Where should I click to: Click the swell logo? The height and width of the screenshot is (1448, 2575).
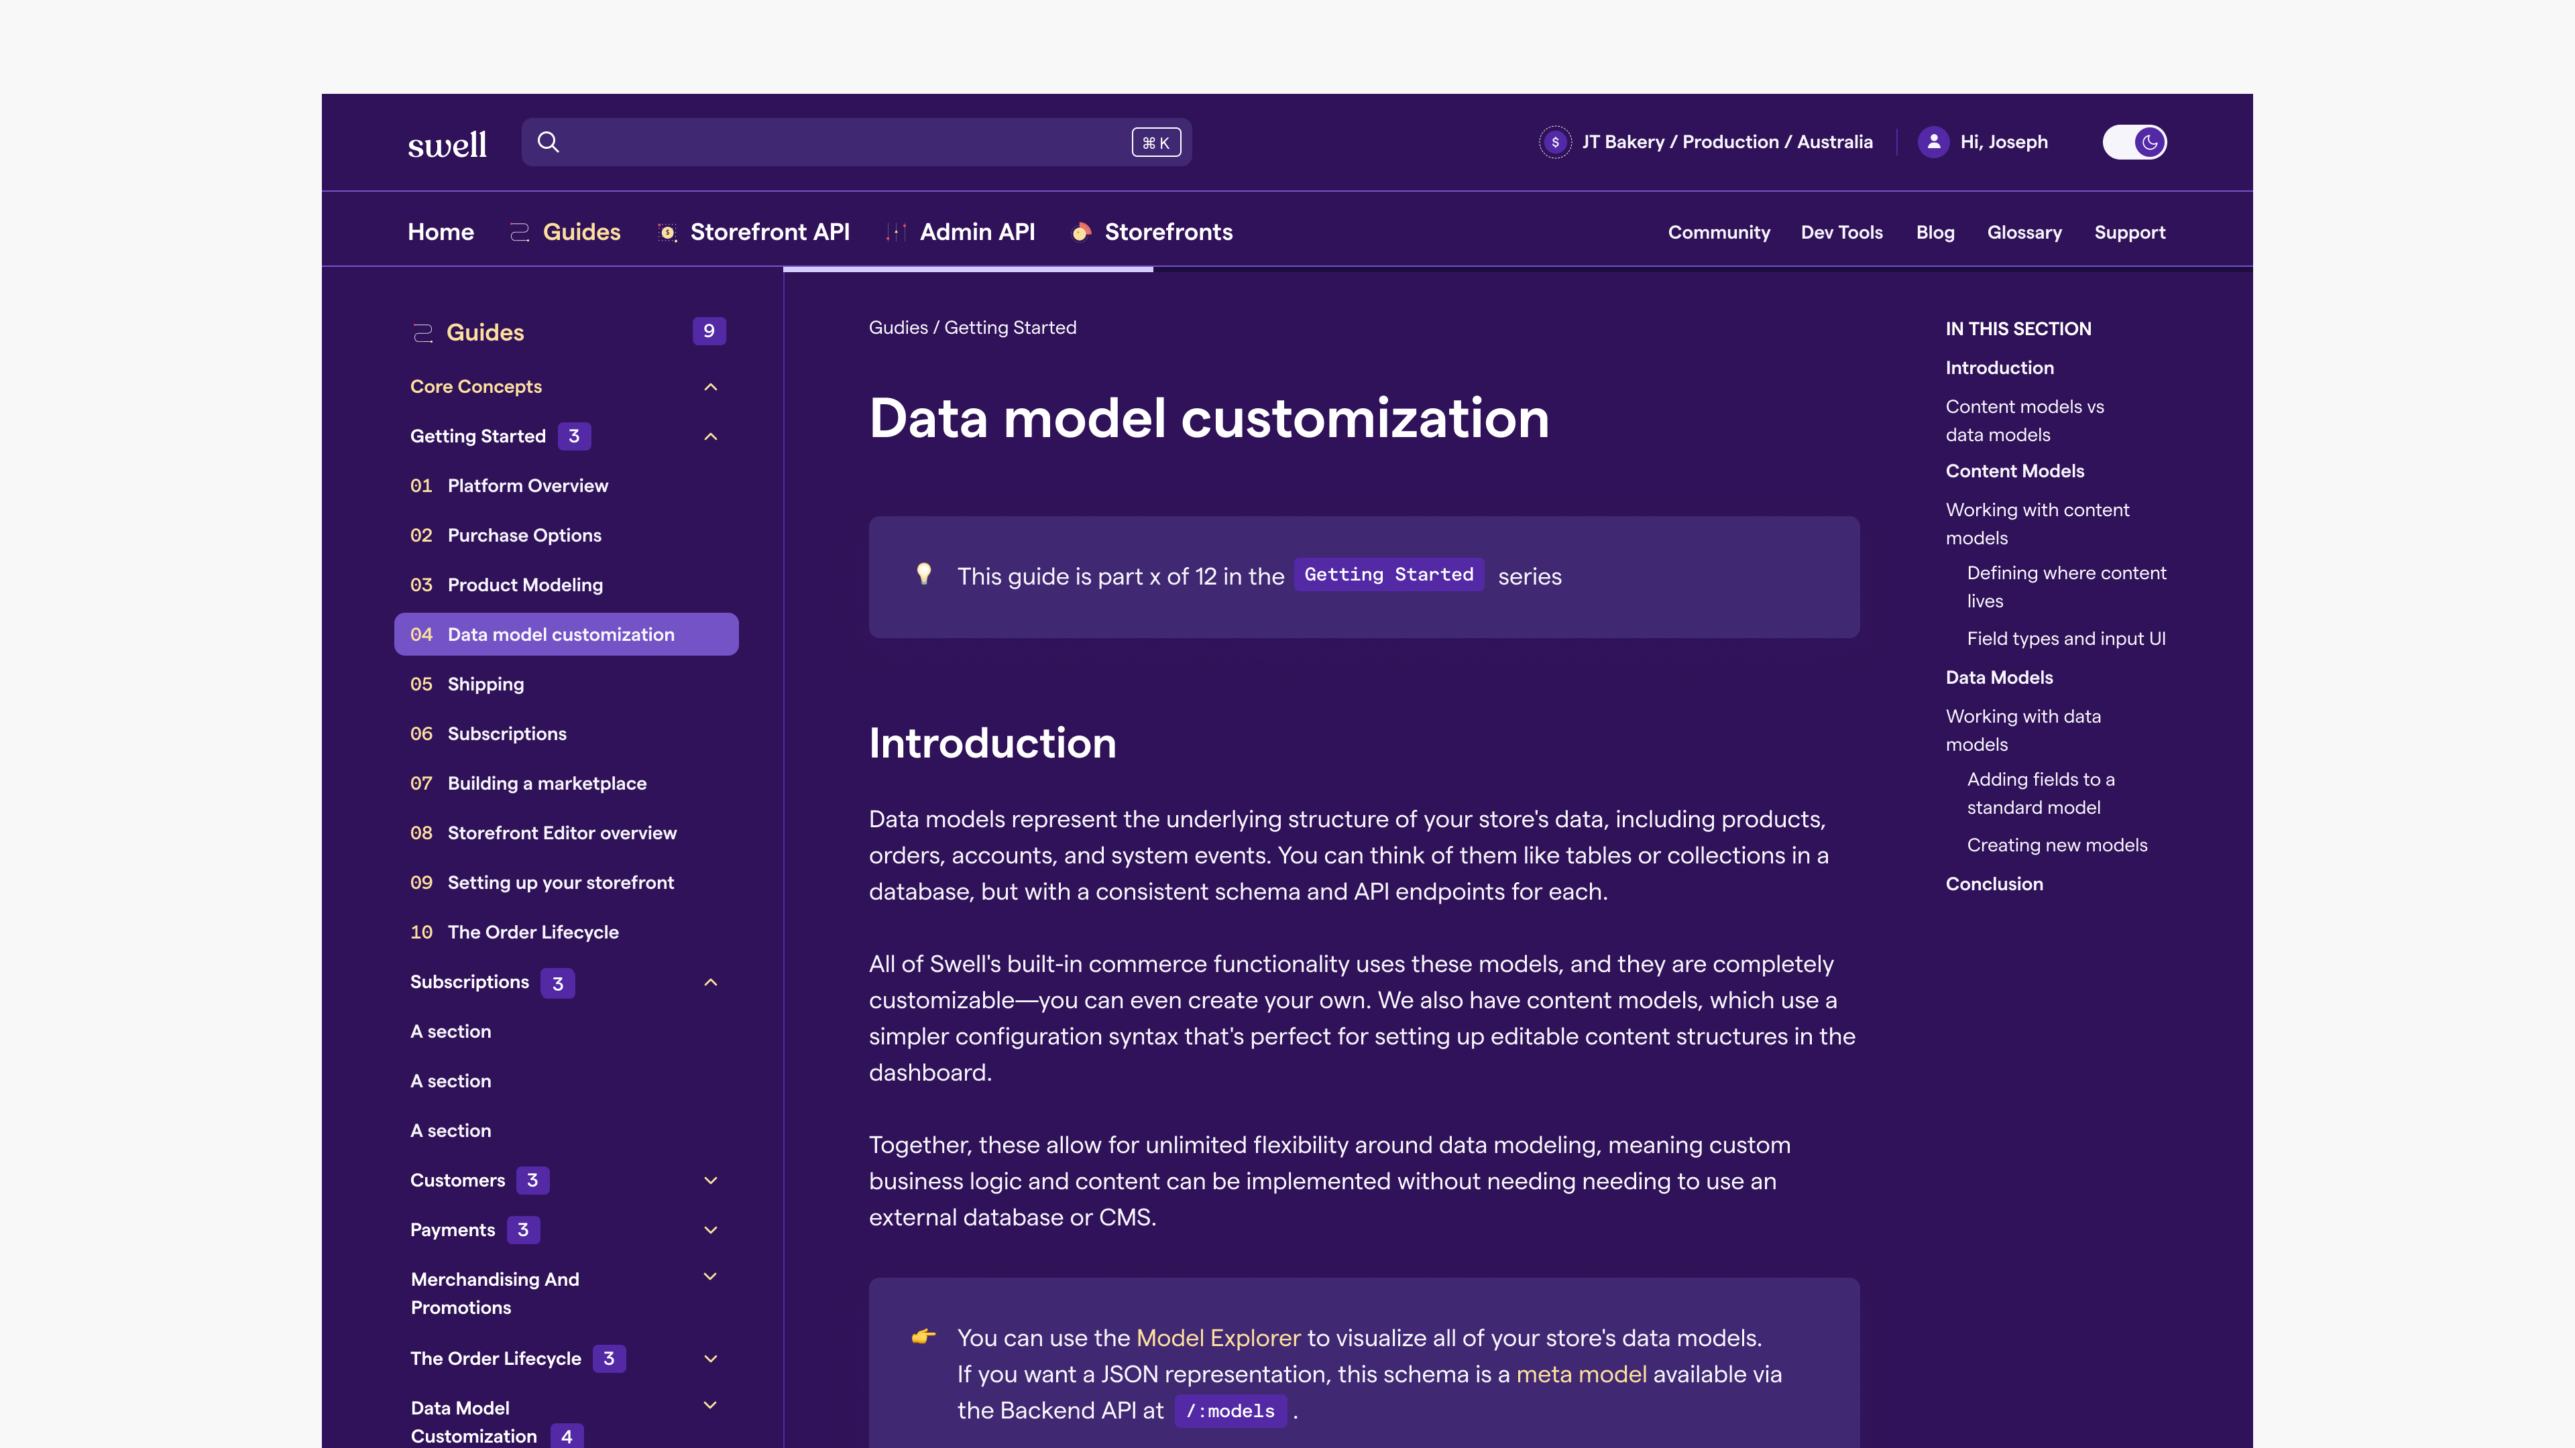447,144
